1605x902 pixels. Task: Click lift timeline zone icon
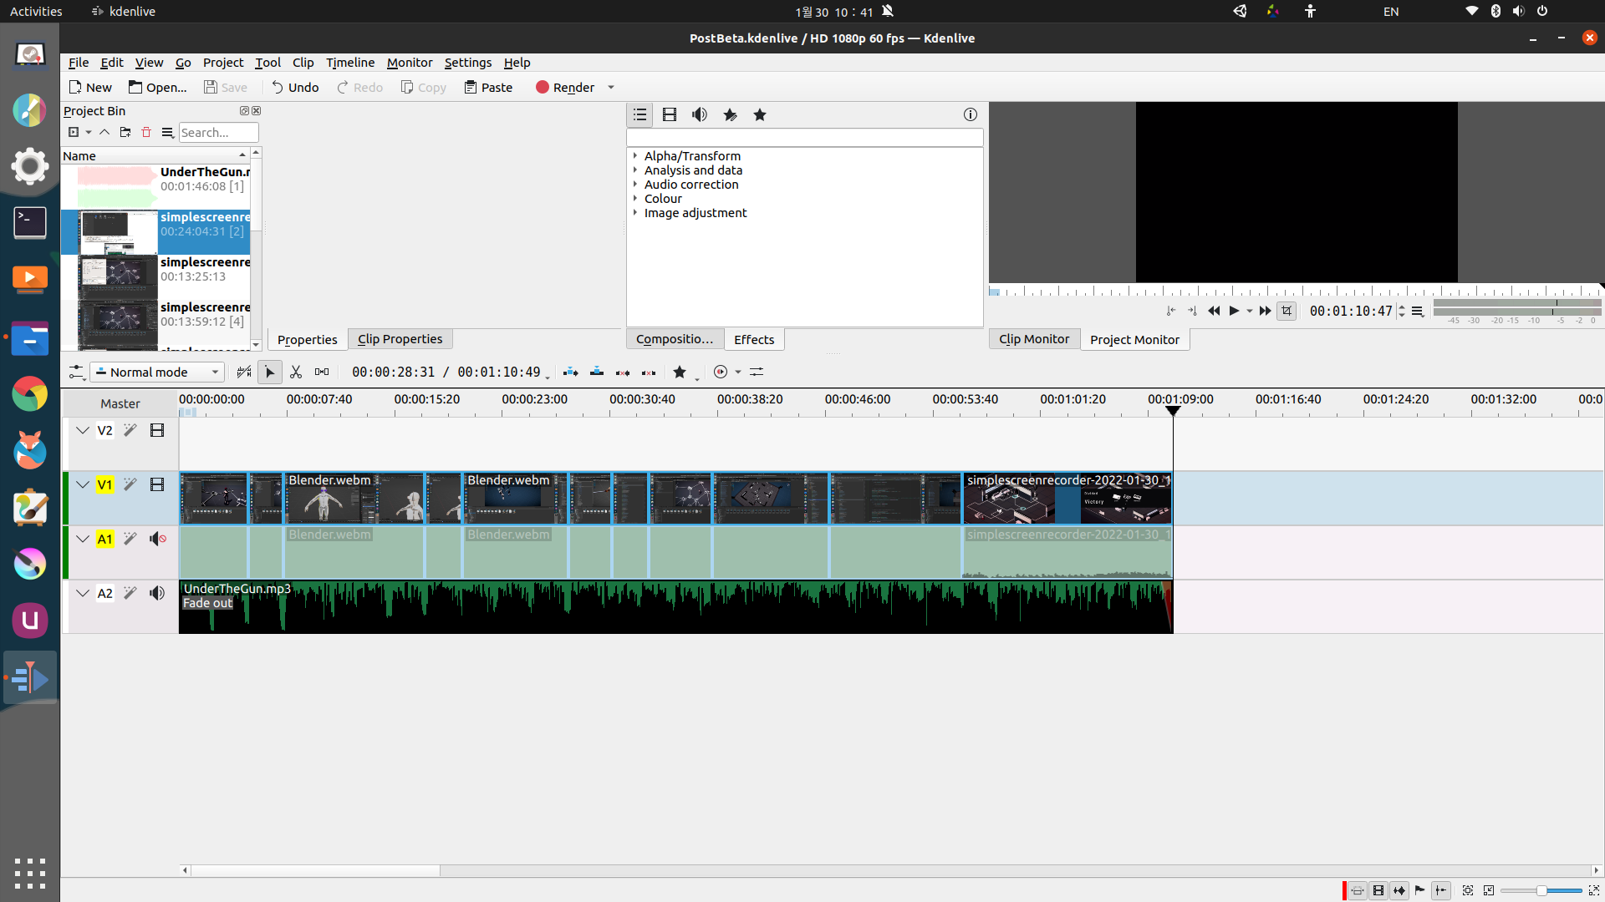[649, 372]
